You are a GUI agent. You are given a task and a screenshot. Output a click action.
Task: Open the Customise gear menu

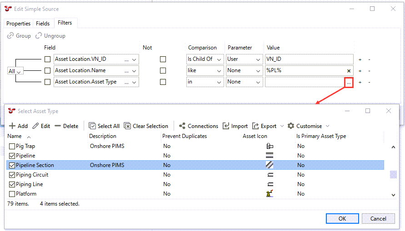click(291, 126)
